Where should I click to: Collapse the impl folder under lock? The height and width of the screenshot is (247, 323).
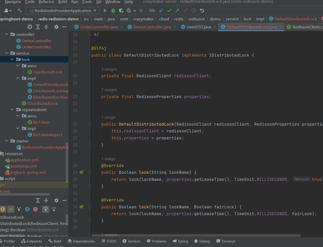coord(18,78)
